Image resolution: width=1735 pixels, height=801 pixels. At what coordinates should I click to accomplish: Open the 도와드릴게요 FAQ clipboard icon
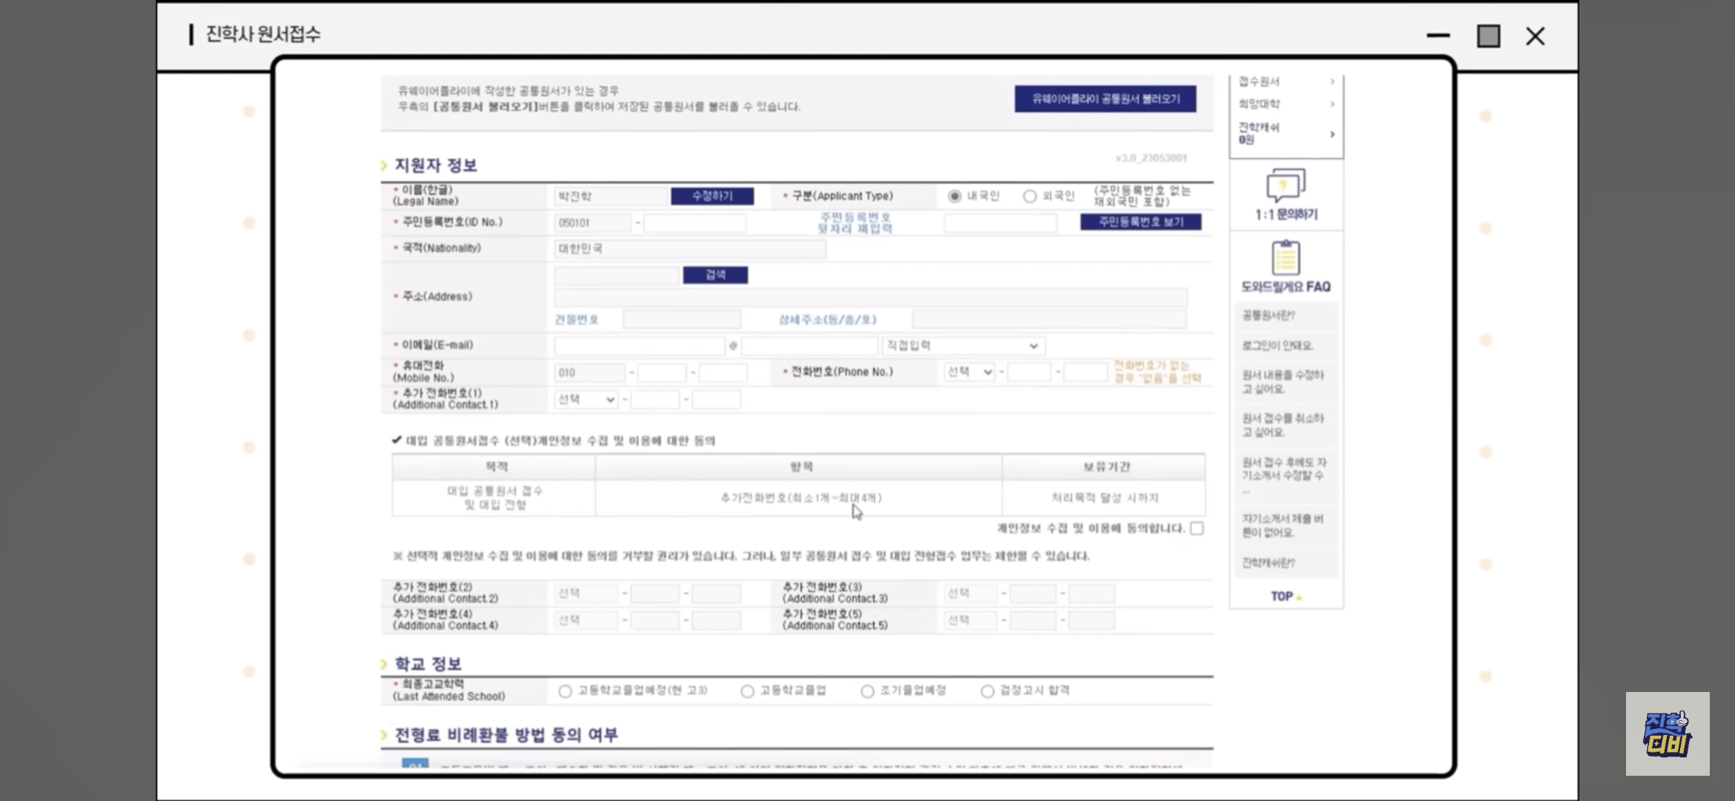[1285, 258]
